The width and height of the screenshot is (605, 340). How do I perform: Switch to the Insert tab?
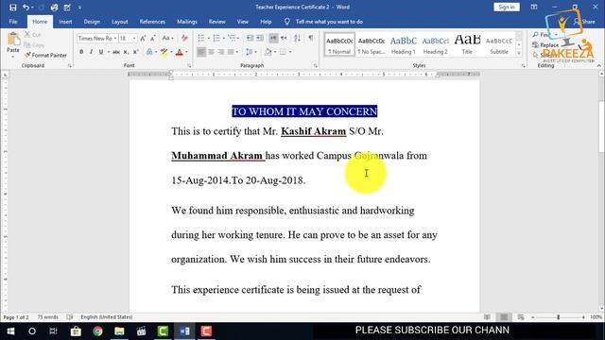coord(65,22)
